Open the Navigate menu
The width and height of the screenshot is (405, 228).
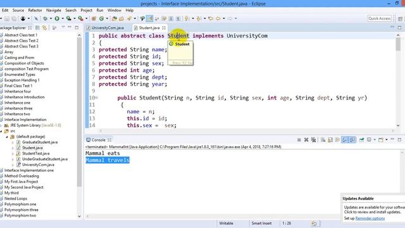pyautogui.click(x=54, y=10)
